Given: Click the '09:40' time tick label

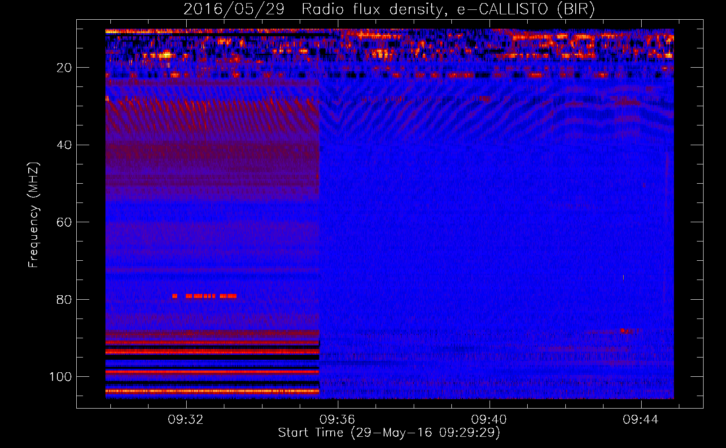Looking at the screenshot, I should pos(489,420).
